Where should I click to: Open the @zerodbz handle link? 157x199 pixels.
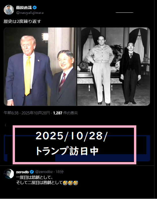point(44,172)
